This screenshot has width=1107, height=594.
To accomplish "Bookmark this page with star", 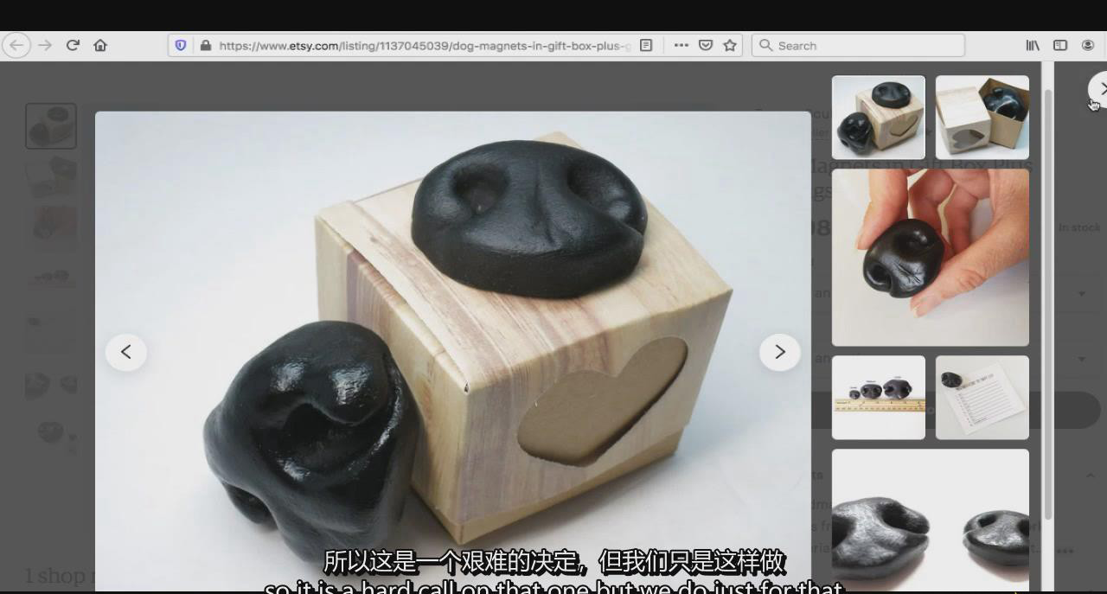I will click(730, 45).
